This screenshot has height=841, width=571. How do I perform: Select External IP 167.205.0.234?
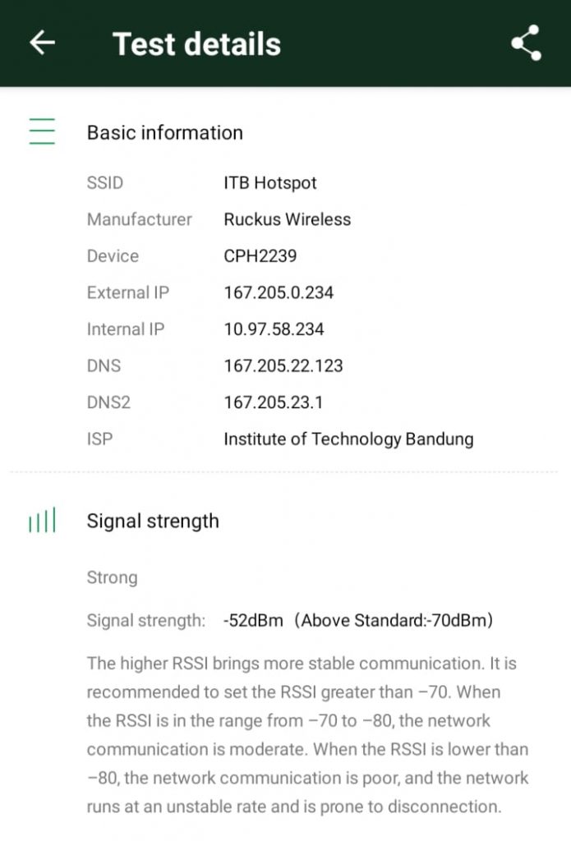(x=279, y=292)
